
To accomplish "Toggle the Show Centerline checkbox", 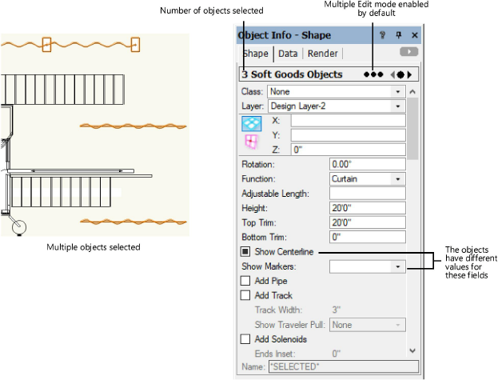I will (246, 252).
